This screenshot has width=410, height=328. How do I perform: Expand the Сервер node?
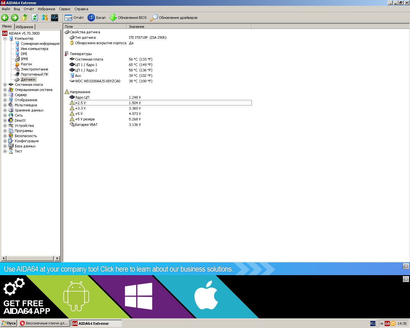5,95
